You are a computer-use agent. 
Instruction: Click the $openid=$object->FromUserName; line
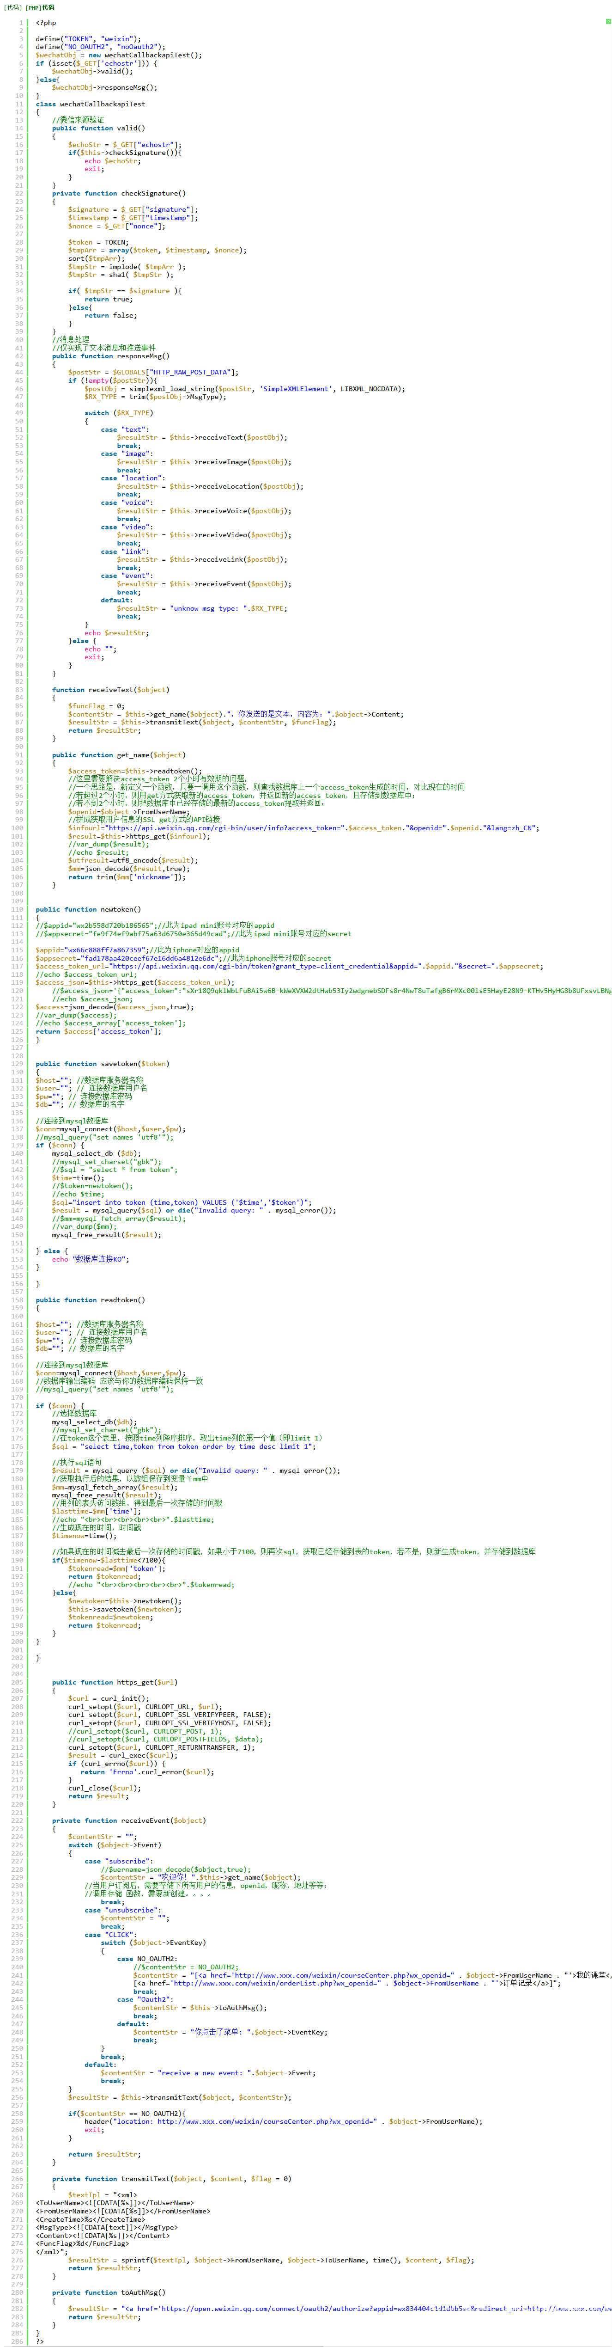(x=128, y=812)
